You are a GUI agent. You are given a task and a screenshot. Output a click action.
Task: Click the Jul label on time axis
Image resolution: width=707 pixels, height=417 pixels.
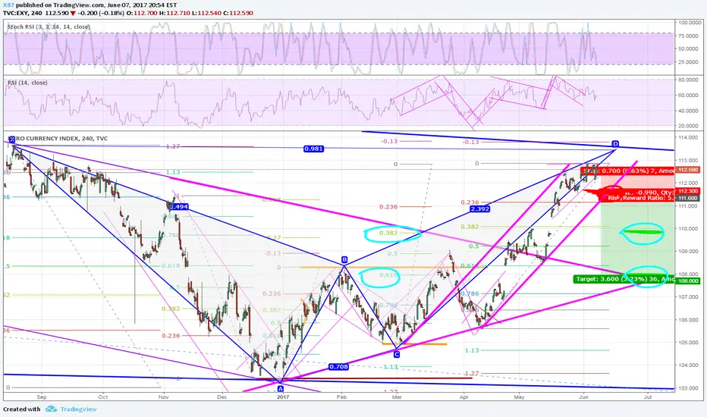click(x=648, y=397)
